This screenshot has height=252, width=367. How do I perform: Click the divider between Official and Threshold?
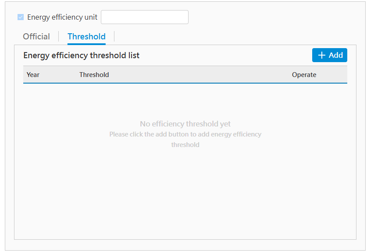(x=59, y=36)
